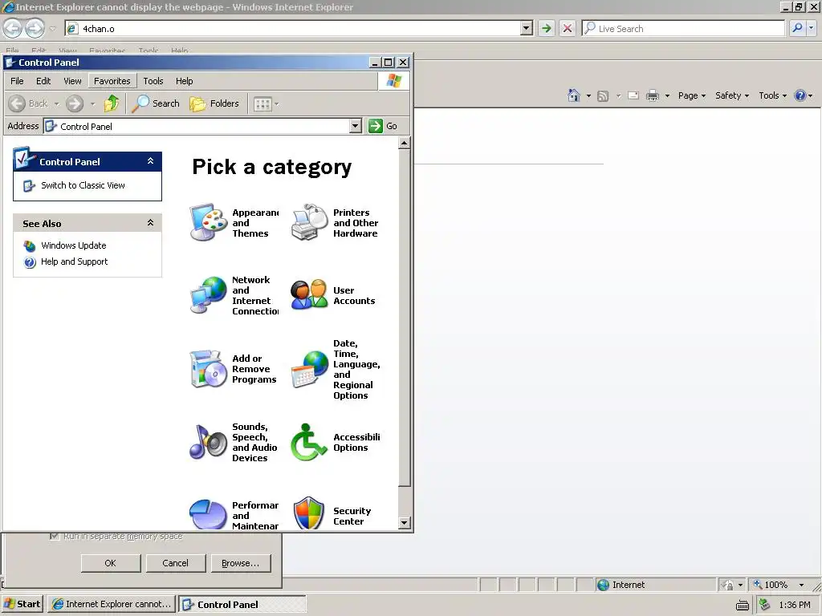Click Back button in Control Panel toolbar

pos(29,103)
